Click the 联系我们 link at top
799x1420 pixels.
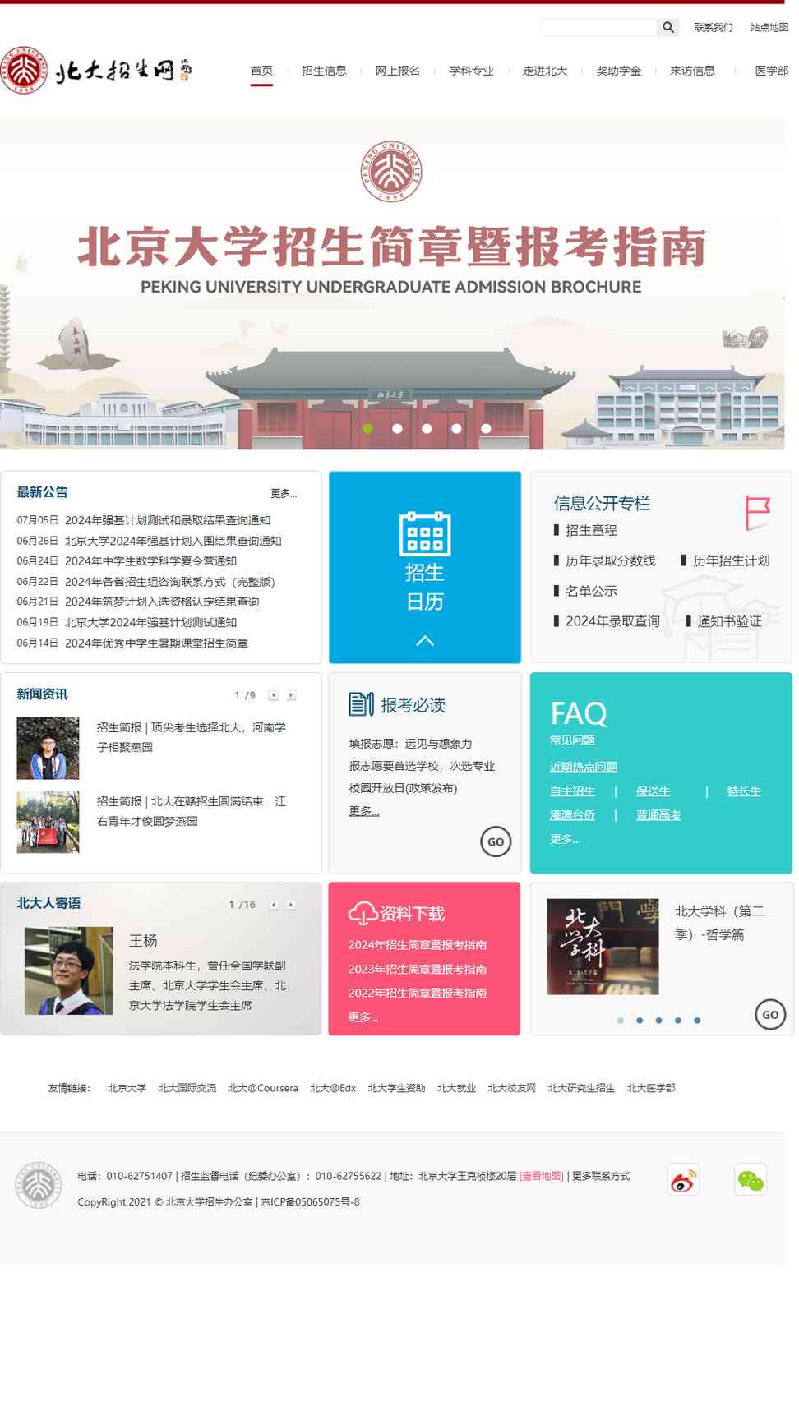[713, 27]
